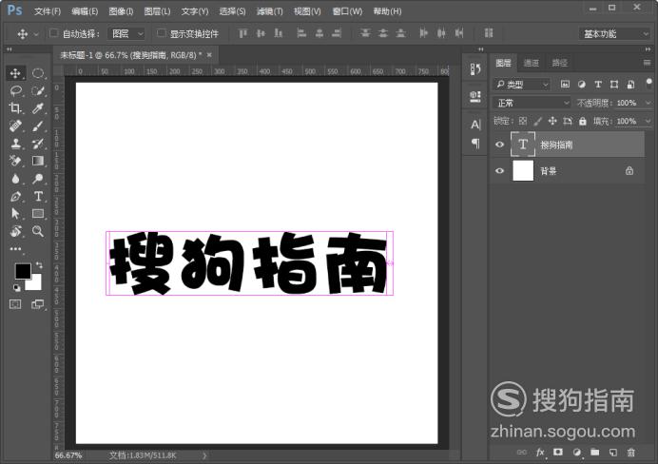This screenshot has height=464, width=658.
Task: Enable the Auto-Select checkbox
Action: 53,32
